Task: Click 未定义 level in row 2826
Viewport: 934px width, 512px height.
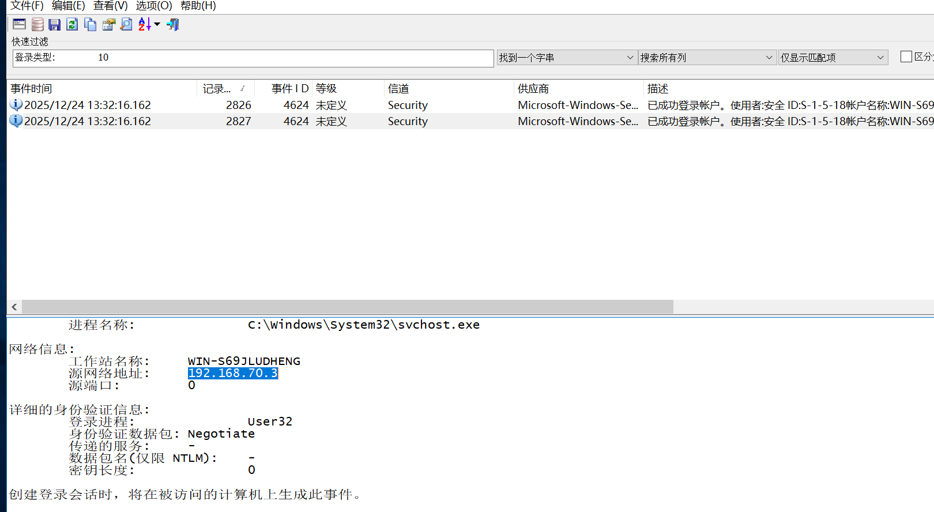Action: [332, 105]
